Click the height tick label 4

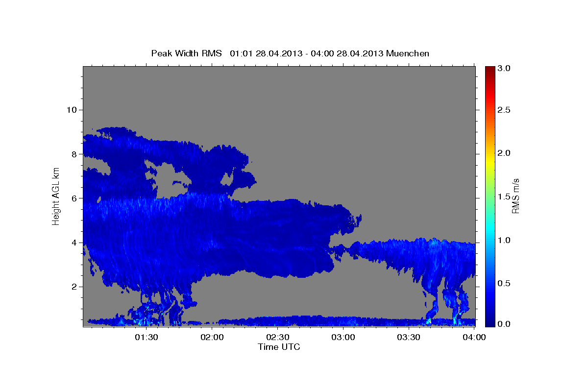(74, 243)
